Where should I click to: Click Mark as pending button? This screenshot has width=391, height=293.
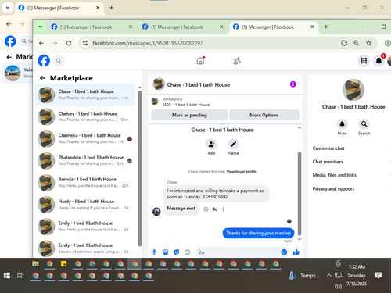tap(189, 115)
